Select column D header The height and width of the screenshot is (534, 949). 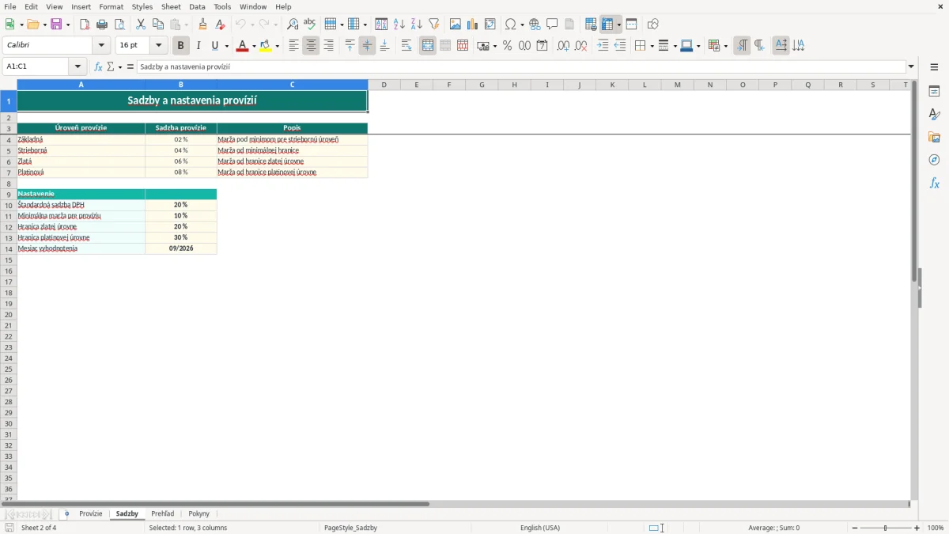(384, 85)
